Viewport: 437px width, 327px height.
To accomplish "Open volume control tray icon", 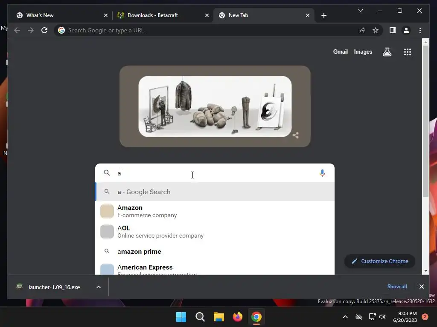I will [382, 317].
